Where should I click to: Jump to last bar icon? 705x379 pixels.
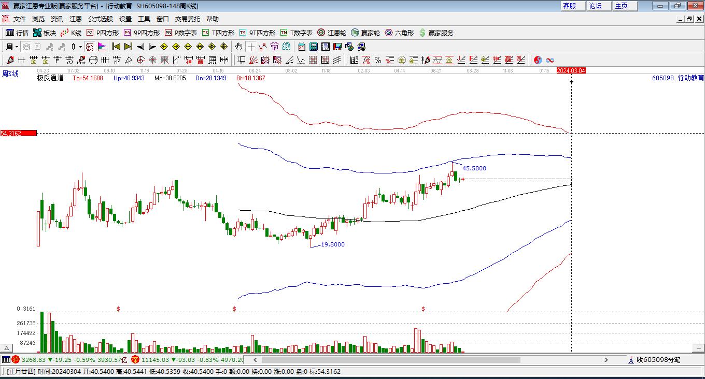click(x=128, y=47)
